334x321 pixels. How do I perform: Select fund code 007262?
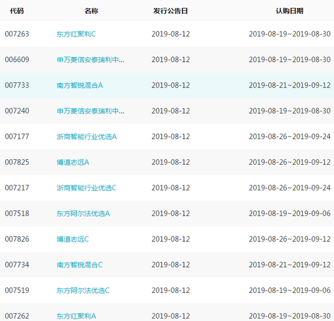pos(17,316)
